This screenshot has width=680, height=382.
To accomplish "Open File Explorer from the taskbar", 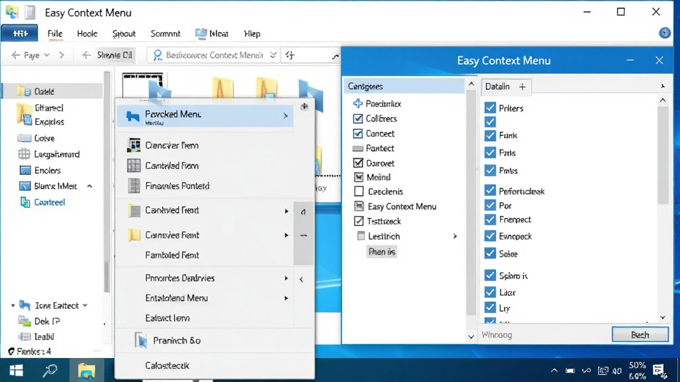I will click(86, 371).
